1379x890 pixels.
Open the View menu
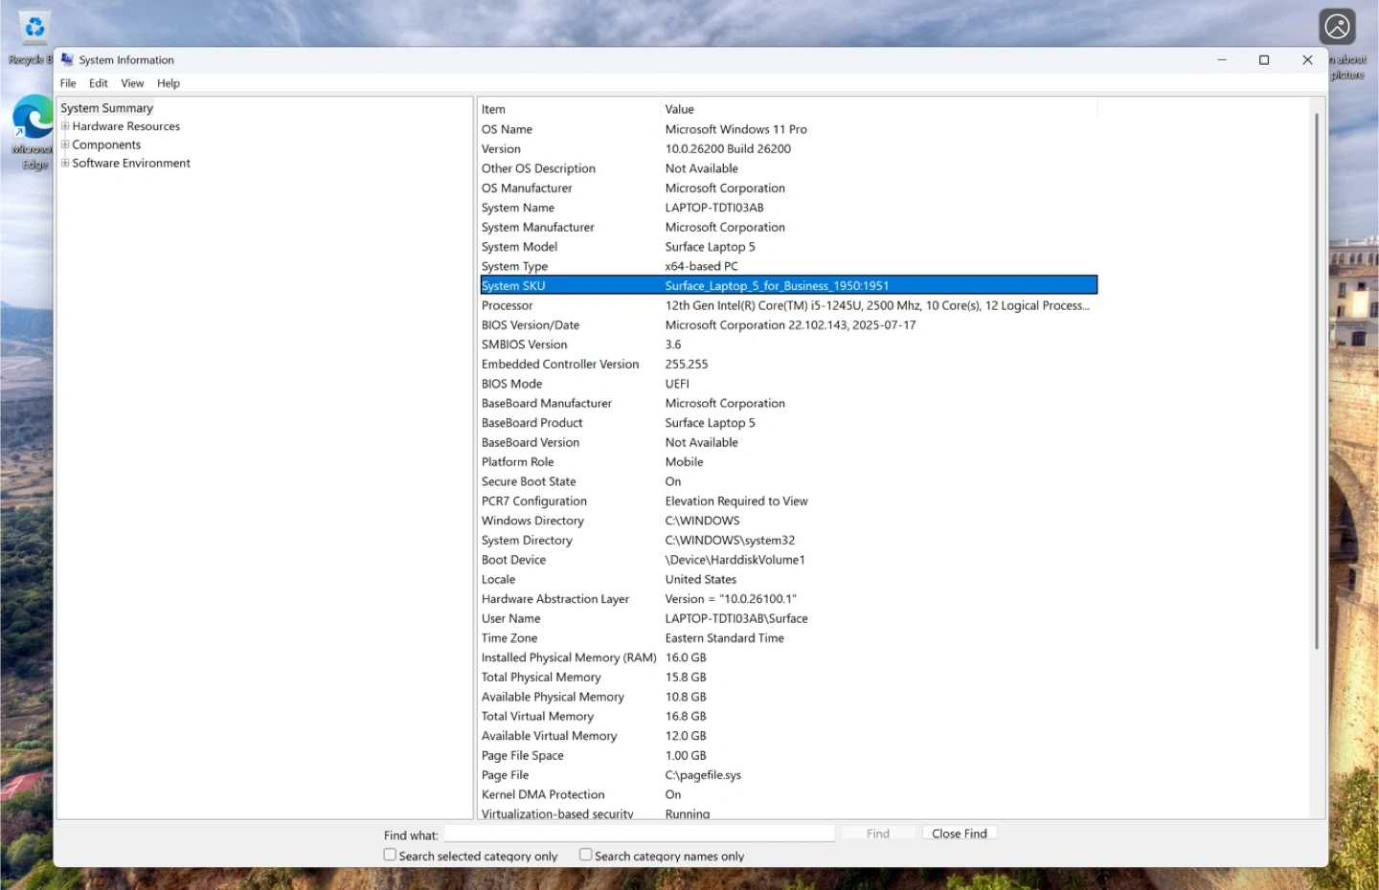[x=132, y=83]
